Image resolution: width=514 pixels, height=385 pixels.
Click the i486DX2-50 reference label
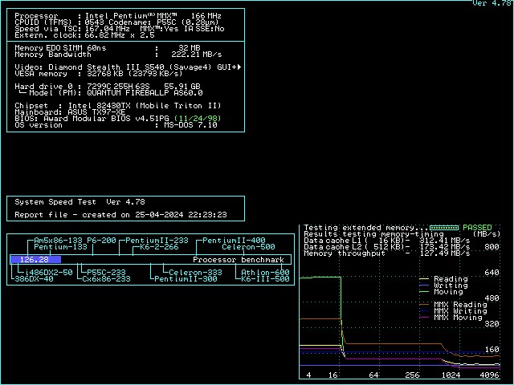[45, 273]
